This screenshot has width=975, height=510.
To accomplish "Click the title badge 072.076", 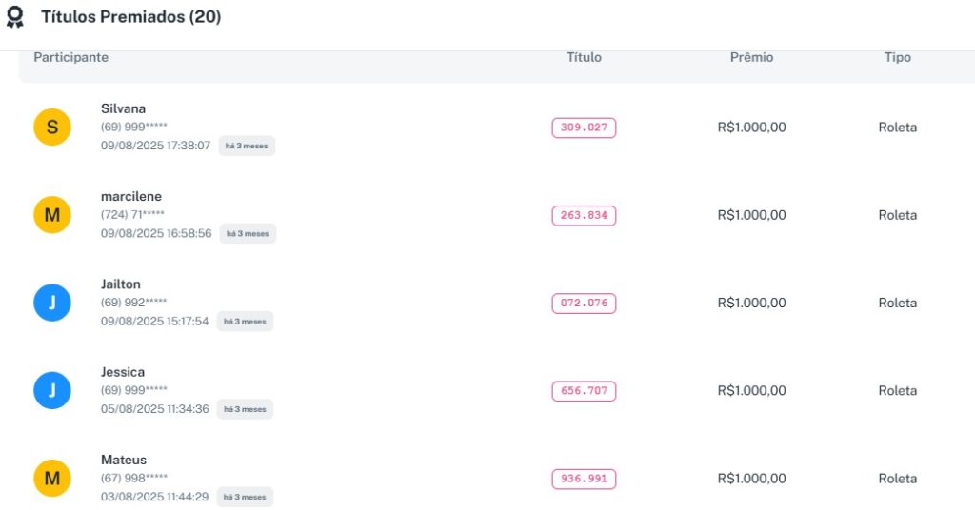I will point(584,304).
